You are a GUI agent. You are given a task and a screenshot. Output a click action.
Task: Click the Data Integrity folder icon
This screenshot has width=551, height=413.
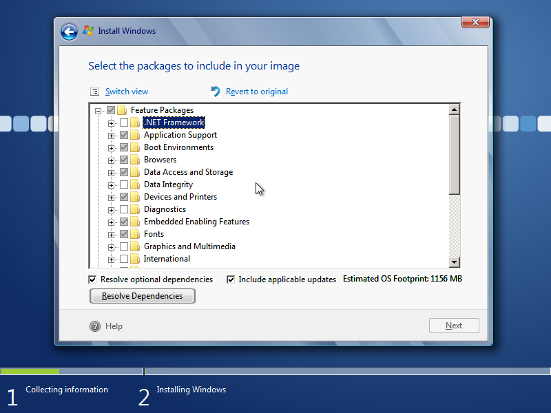coord(135,184)
